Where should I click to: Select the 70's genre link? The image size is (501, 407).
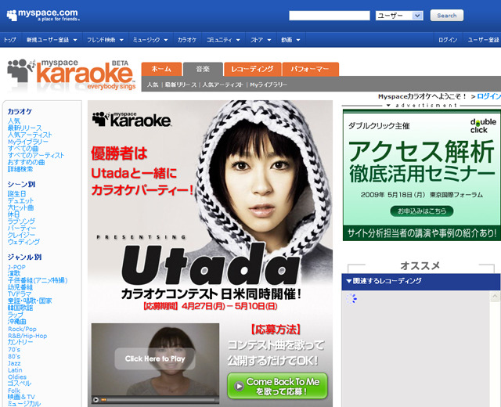14,350
